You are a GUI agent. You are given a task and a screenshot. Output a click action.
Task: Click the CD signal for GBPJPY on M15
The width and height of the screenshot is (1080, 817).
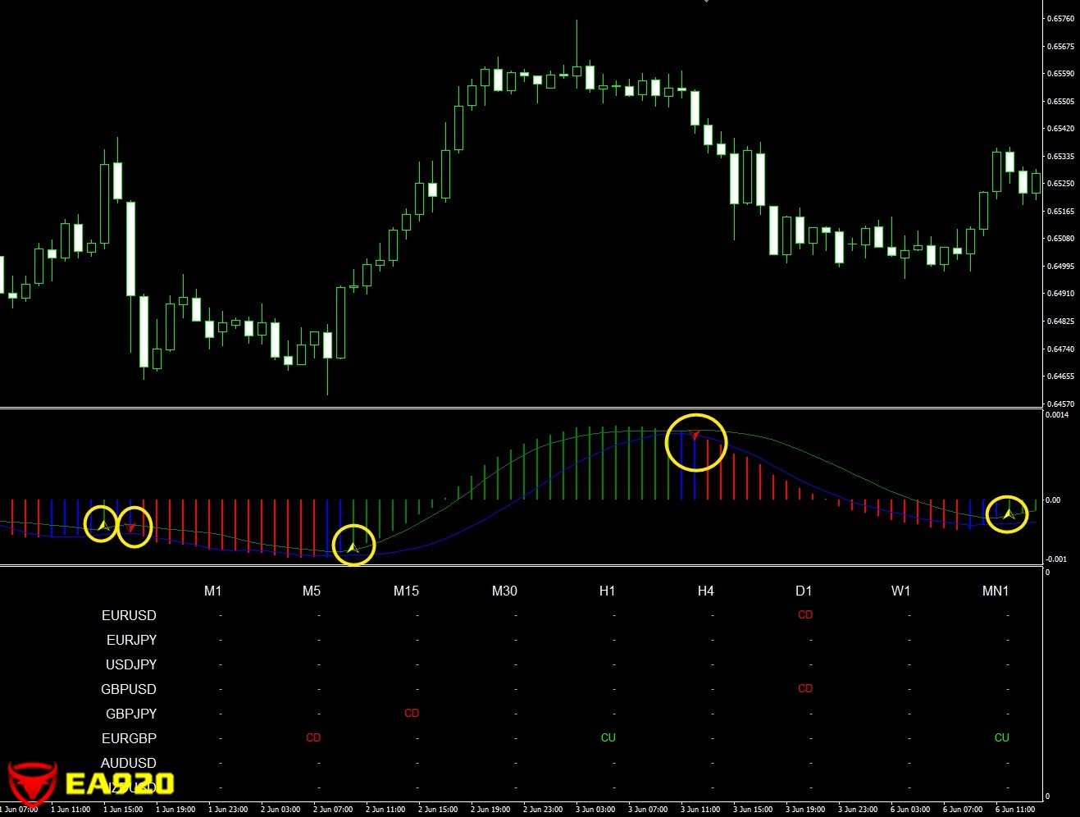tap(412, 713)
